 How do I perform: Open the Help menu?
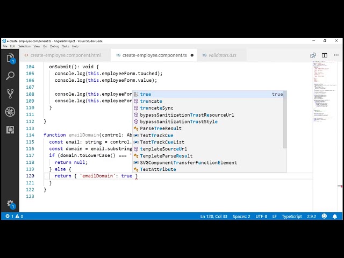75,46
